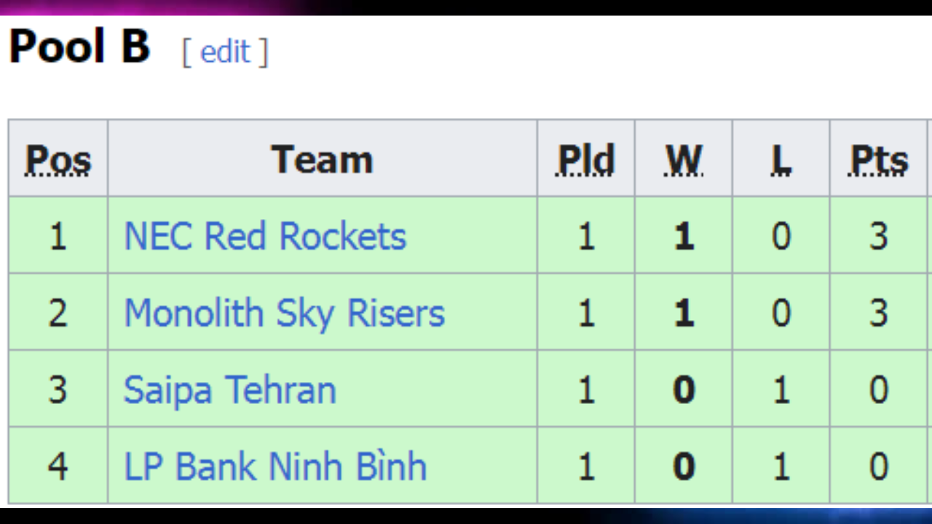Select position 1 cell in table
This screenshot has width=932, height=524.
tap(58, 235)
